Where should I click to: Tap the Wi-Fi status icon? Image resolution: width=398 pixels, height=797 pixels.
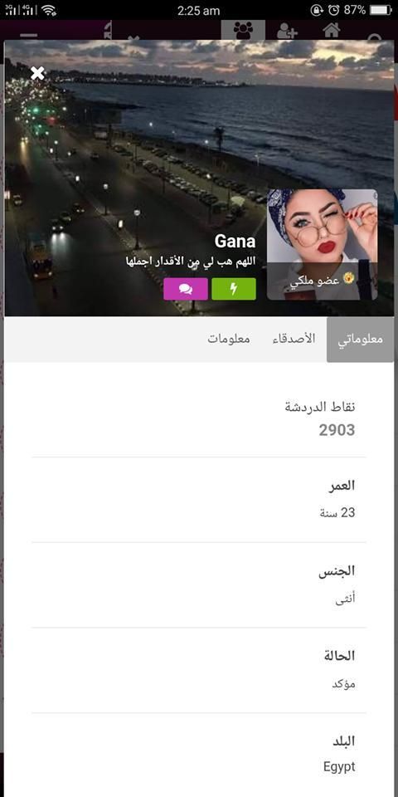click(x=49, y=10)
